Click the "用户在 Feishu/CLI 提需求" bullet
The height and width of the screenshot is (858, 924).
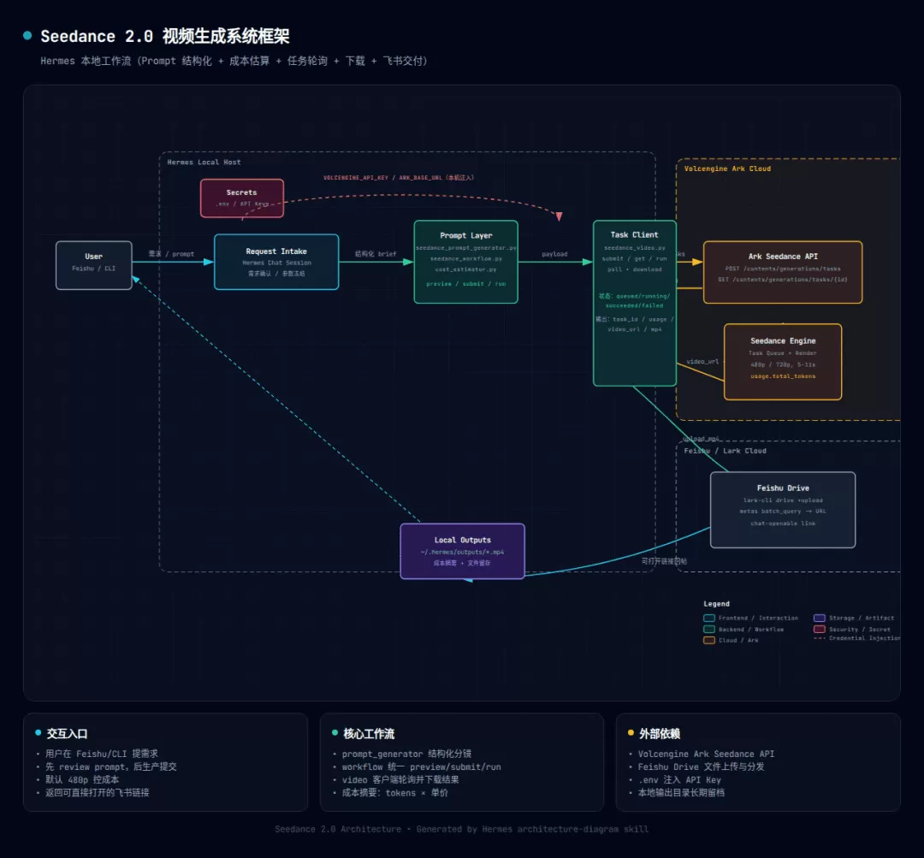[101, 754]
